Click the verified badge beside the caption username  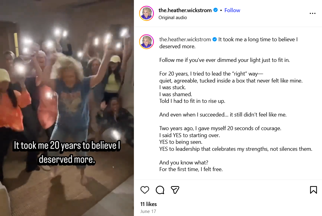pyautogui.click(x=214, y=39)
